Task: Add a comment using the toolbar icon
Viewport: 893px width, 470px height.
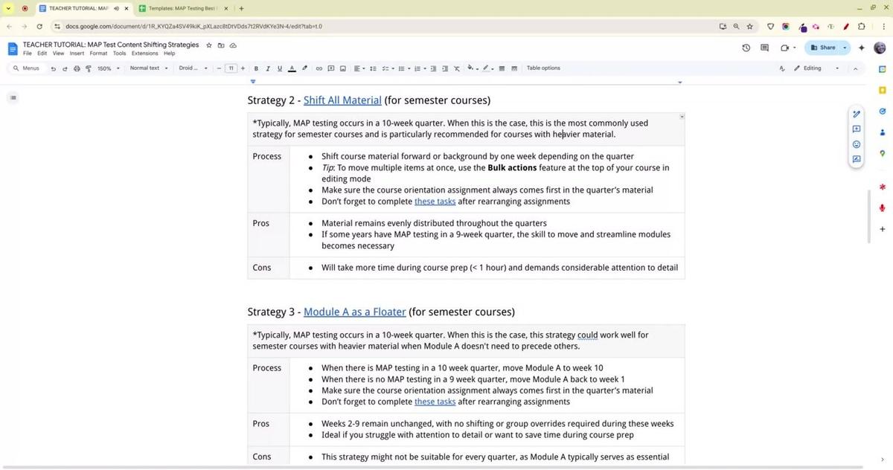Action: [331, 68]
